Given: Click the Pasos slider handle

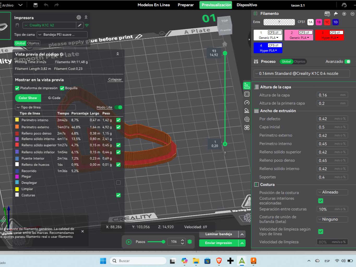Looking at the screenshot, I should (163, 242).
